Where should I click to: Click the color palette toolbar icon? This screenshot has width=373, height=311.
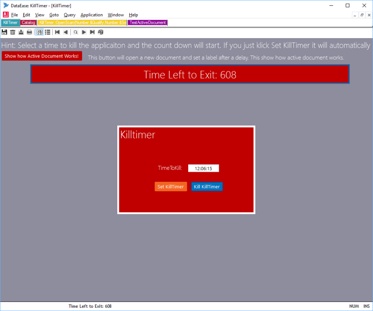[101, 32]
